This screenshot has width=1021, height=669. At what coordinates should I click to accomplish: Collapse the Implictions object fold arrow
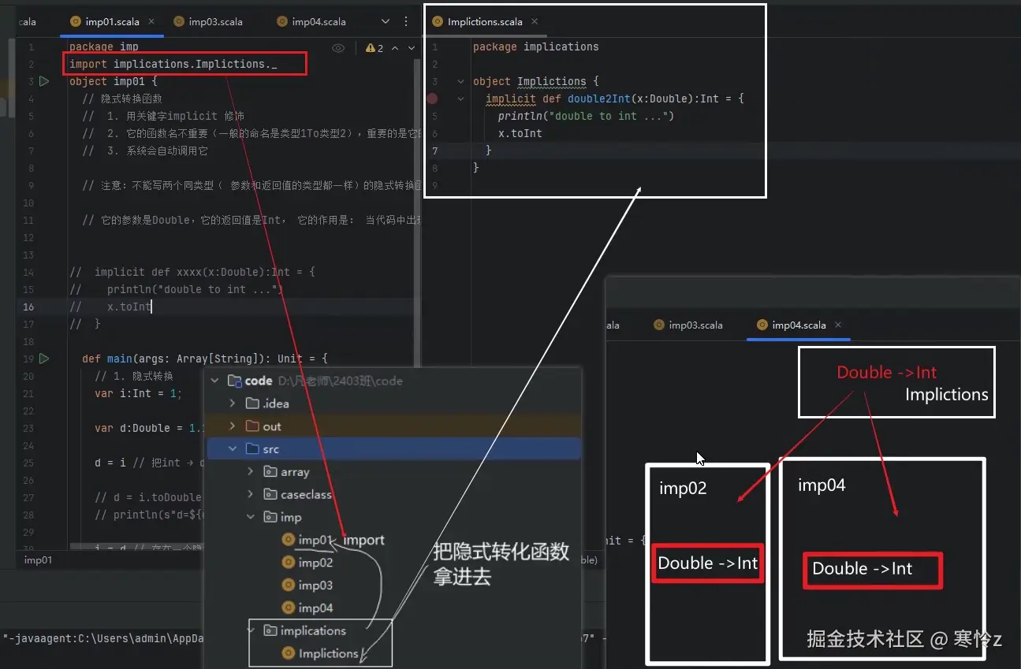coord(461,81)
